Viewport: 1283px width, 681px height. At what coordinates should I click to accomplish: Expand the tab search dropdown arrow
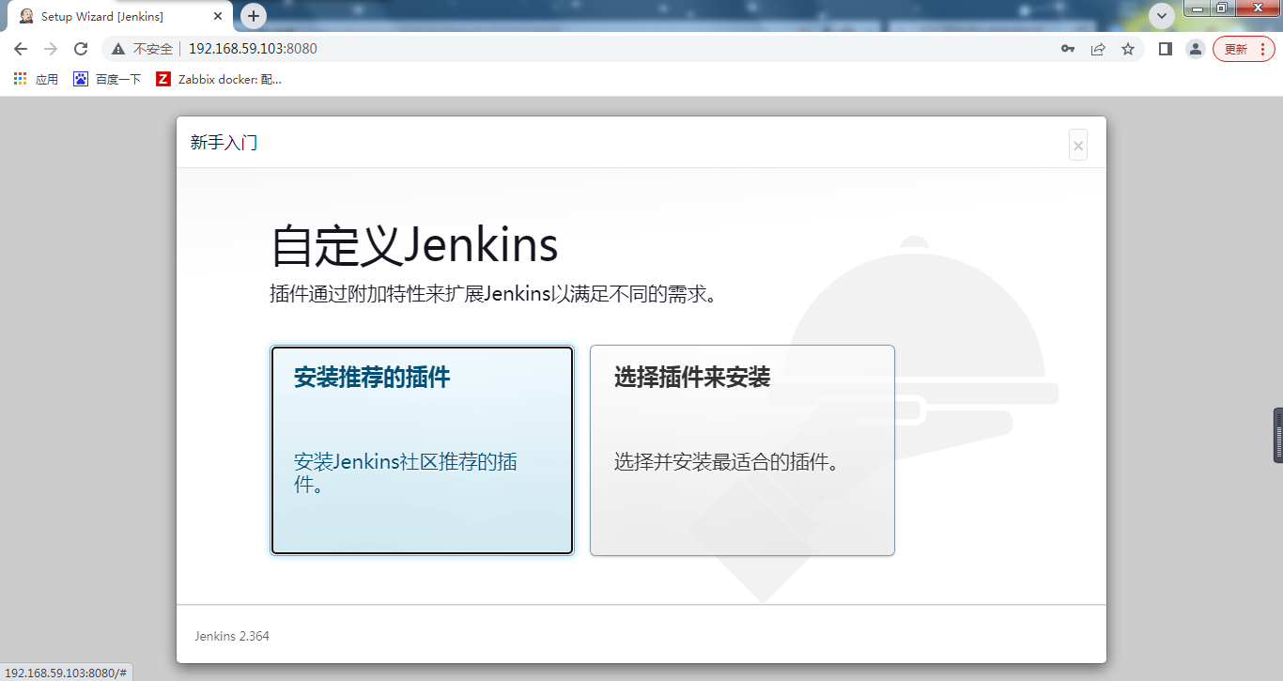pyautogui.click(x=1163, y=16)
